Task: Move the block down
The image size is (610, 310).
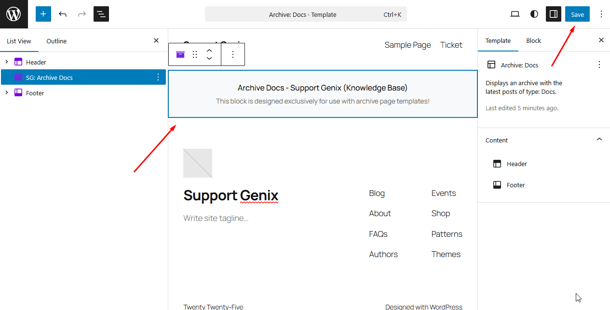Action: (x=209, y=58)
